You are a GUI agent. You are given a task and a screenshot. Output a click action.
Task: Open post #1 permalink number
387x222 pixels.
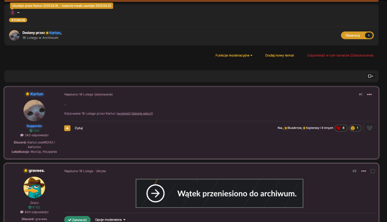pos(361,94)
